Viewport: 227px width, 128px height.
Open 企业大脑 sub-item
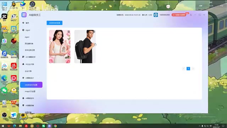pos(28,71)
